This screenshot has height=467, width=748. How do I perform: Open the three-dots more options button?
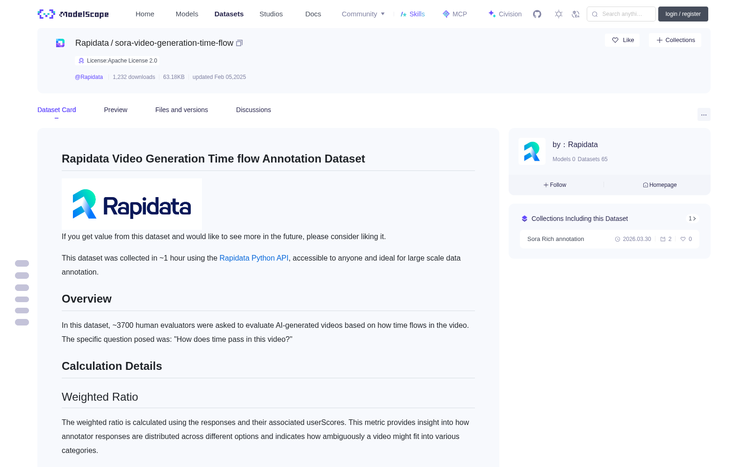[x=704, y=114]
